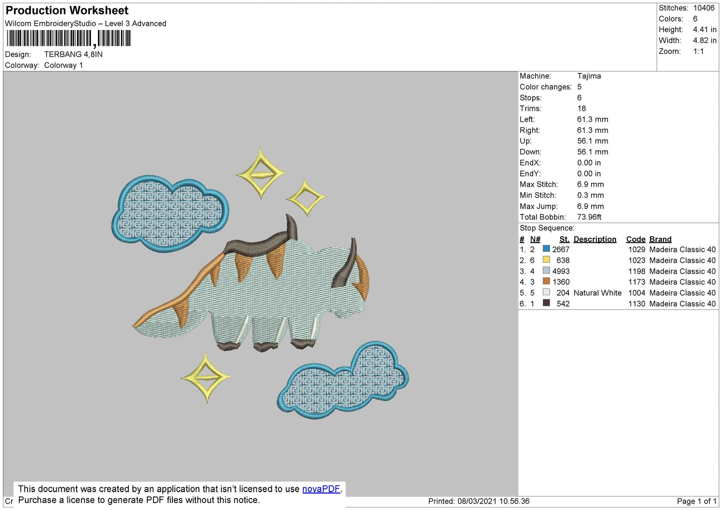Screen dimensions: 722x510
Task: Click the blue 1029 thread color swatch
Action: [x=546, y=249]
